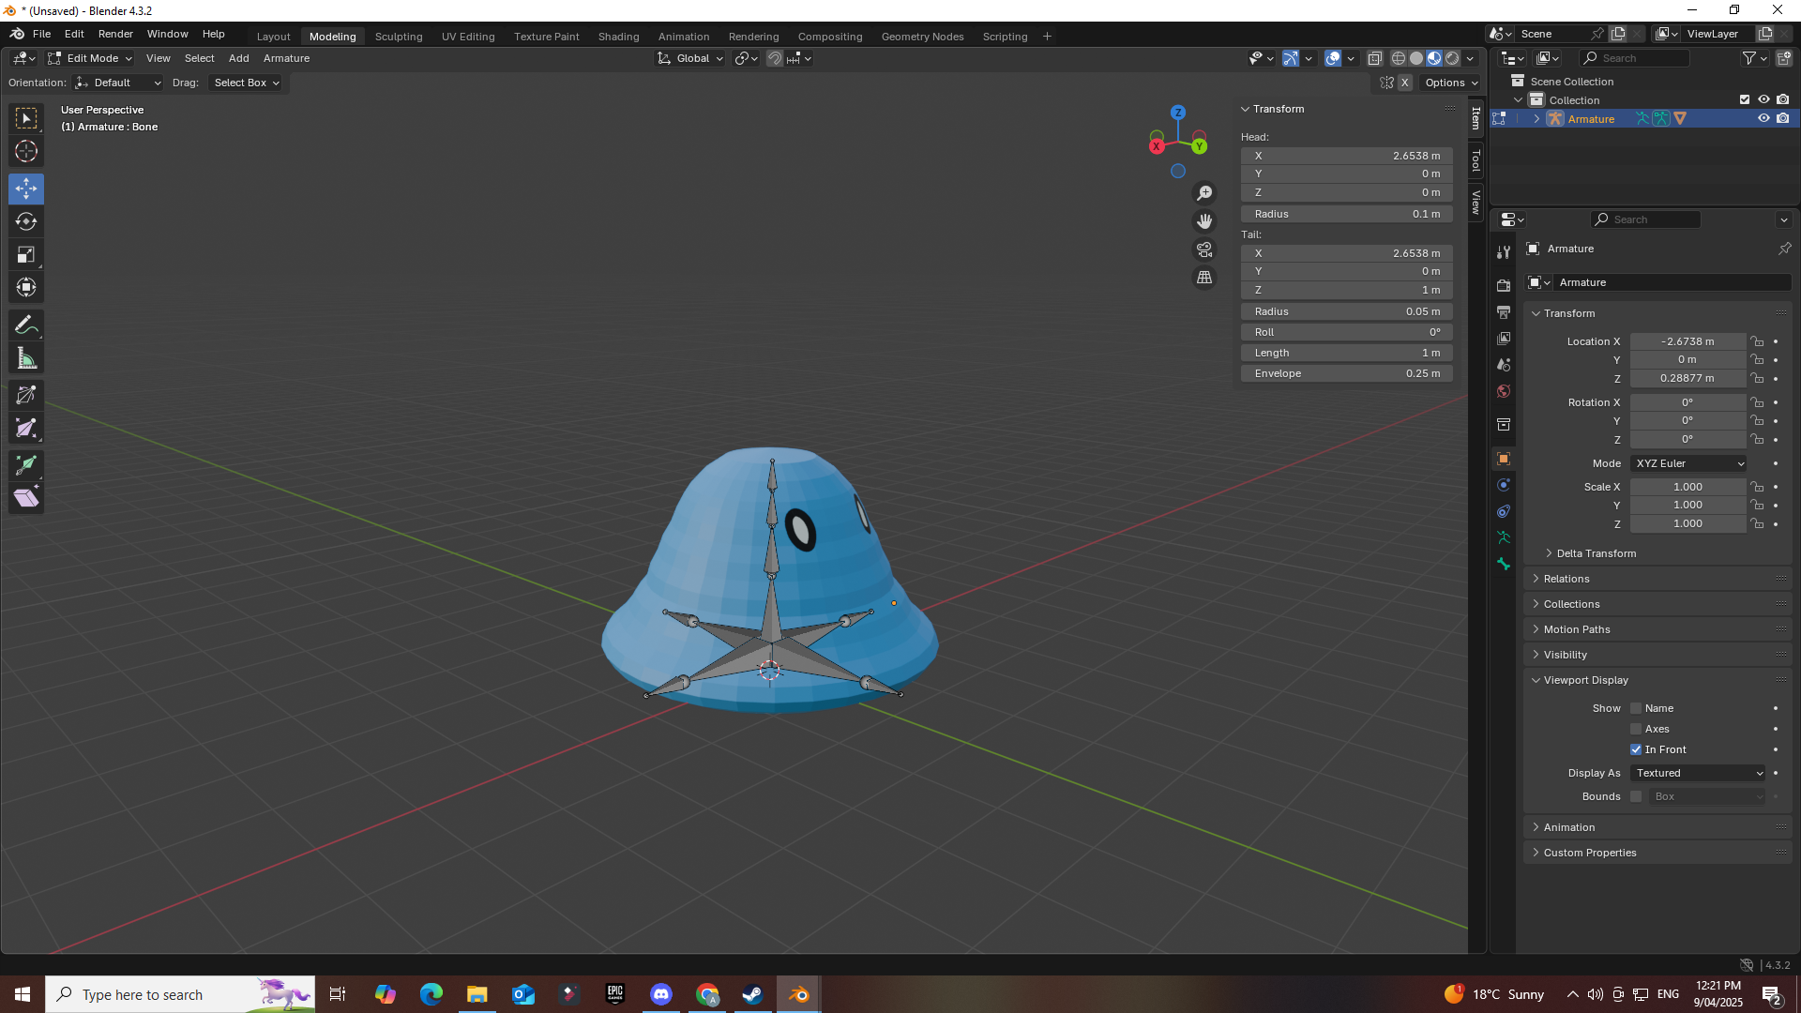The height and width of the screenshot is (1013, 1801).
Task: Select the Roll bone tool
Action: coord(26,395)
